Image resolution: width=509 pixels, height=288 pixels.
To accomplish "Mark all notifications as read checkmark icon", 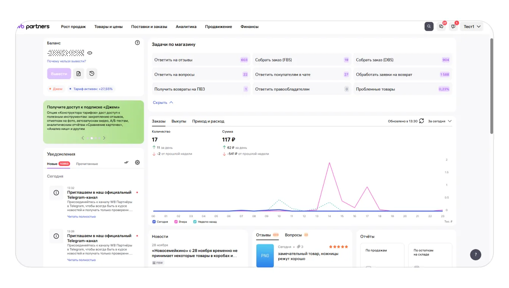I will coord(126,162).
